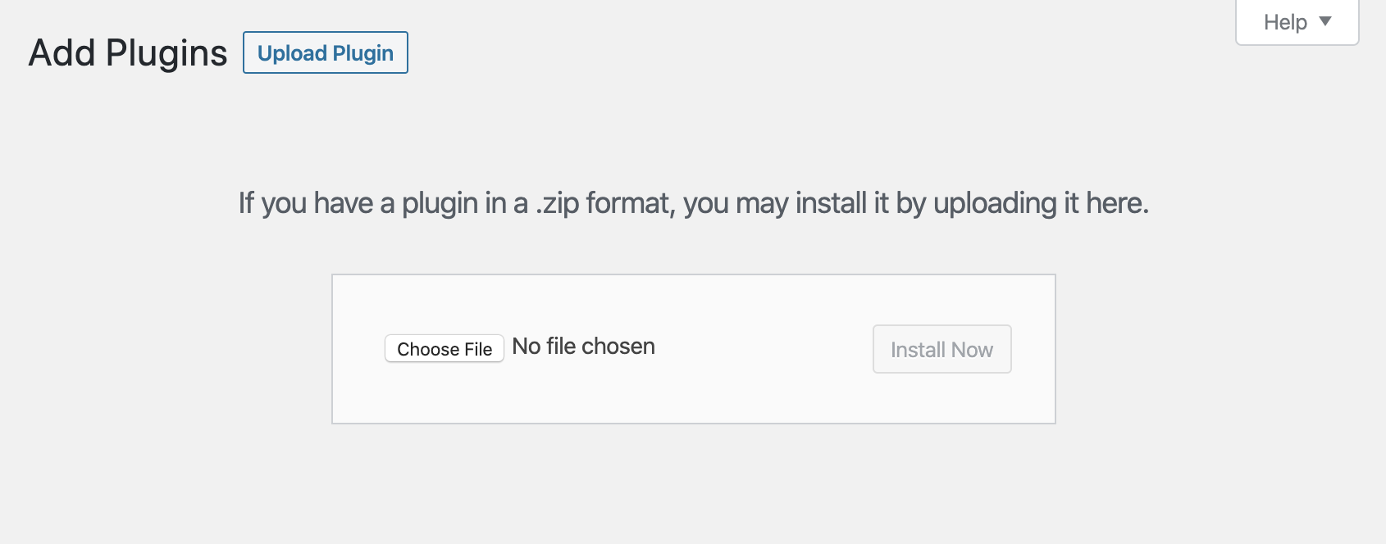Click the "No file chosen" label
The height and width of the screenshot is (544, 1386).
point(583,347)
